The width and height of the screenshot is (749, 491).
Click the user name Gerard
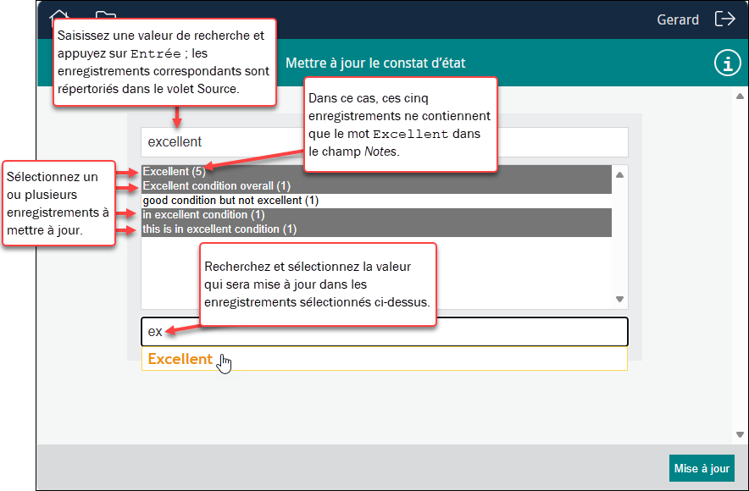tap(678, 19)
